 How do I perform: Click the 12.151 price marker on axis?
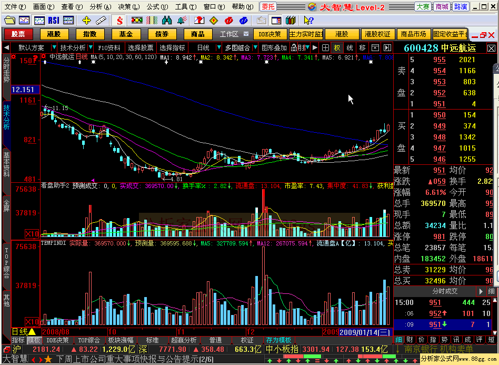click(25, 90)
